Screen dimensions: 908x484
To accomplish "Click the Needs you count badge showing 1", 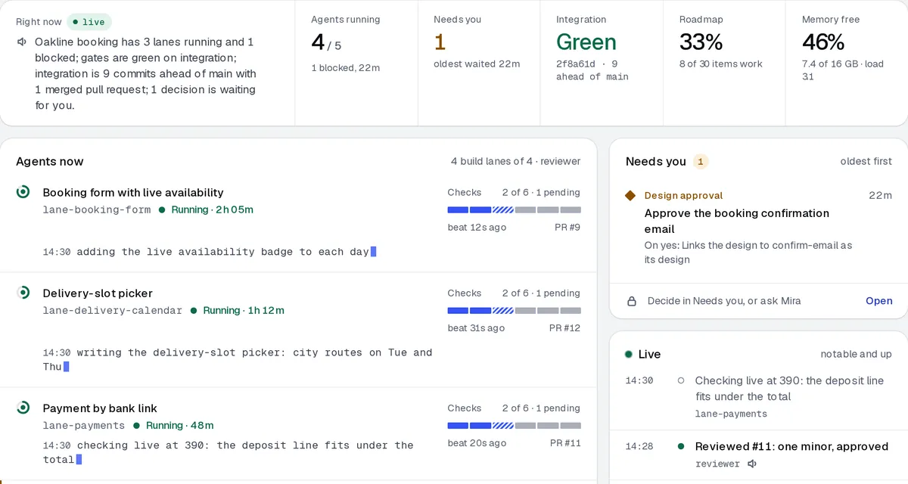I will (701, 161).
